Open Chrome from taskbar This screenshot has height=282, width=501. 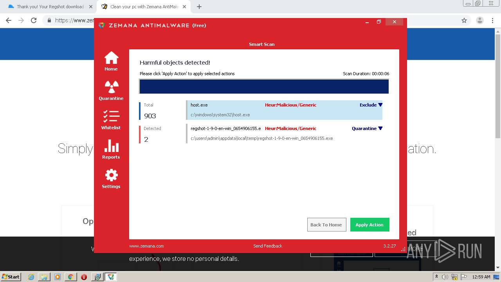coord(70,277)
